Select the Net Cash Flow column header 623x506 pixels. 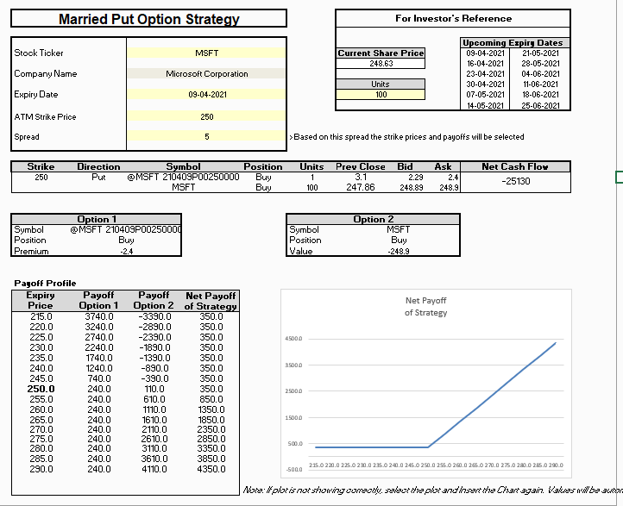tap(515, 166)
